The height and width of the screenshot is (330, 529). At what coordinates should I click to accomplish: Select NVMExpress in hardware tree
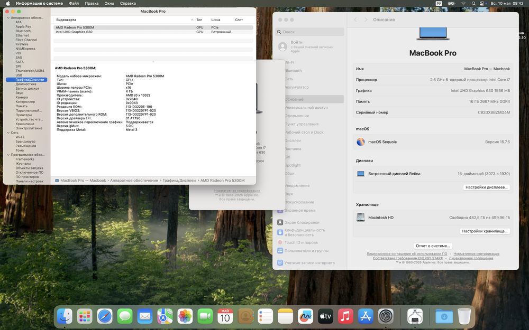25,49
